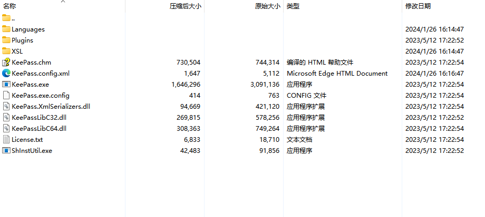
Task: Click the 原始大小 column header
Action: [267, 6]
